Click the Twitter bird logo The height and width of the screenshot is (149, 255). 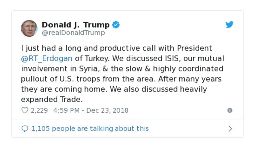point(229,25)
